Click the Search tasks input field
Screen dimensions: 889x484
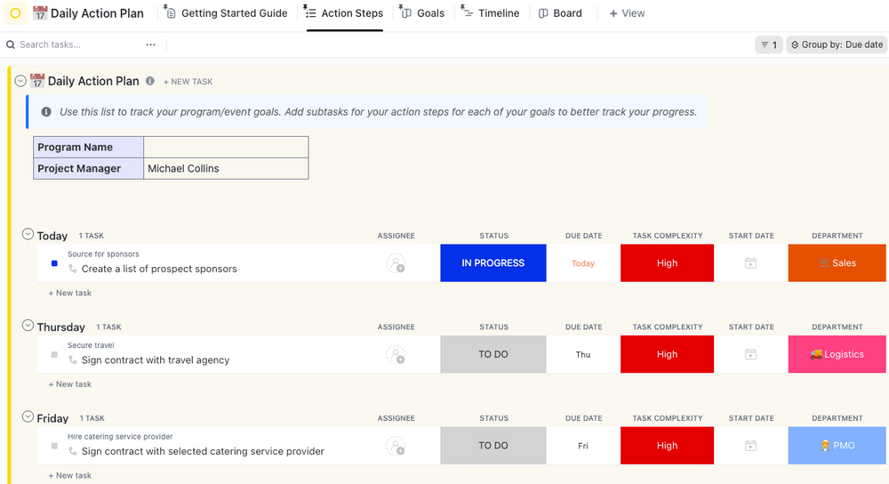click(x=76, y=44)
